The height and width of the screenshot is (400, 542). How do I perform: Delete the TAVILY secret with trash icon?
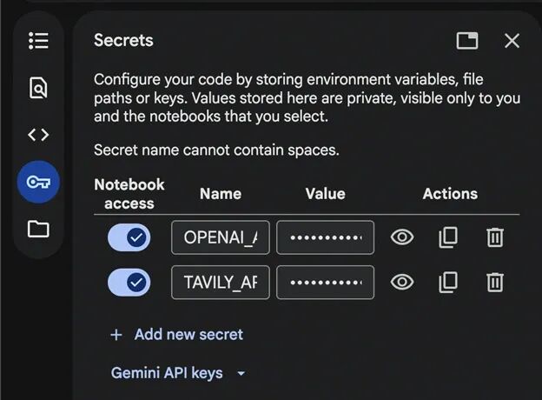[495, 283]
